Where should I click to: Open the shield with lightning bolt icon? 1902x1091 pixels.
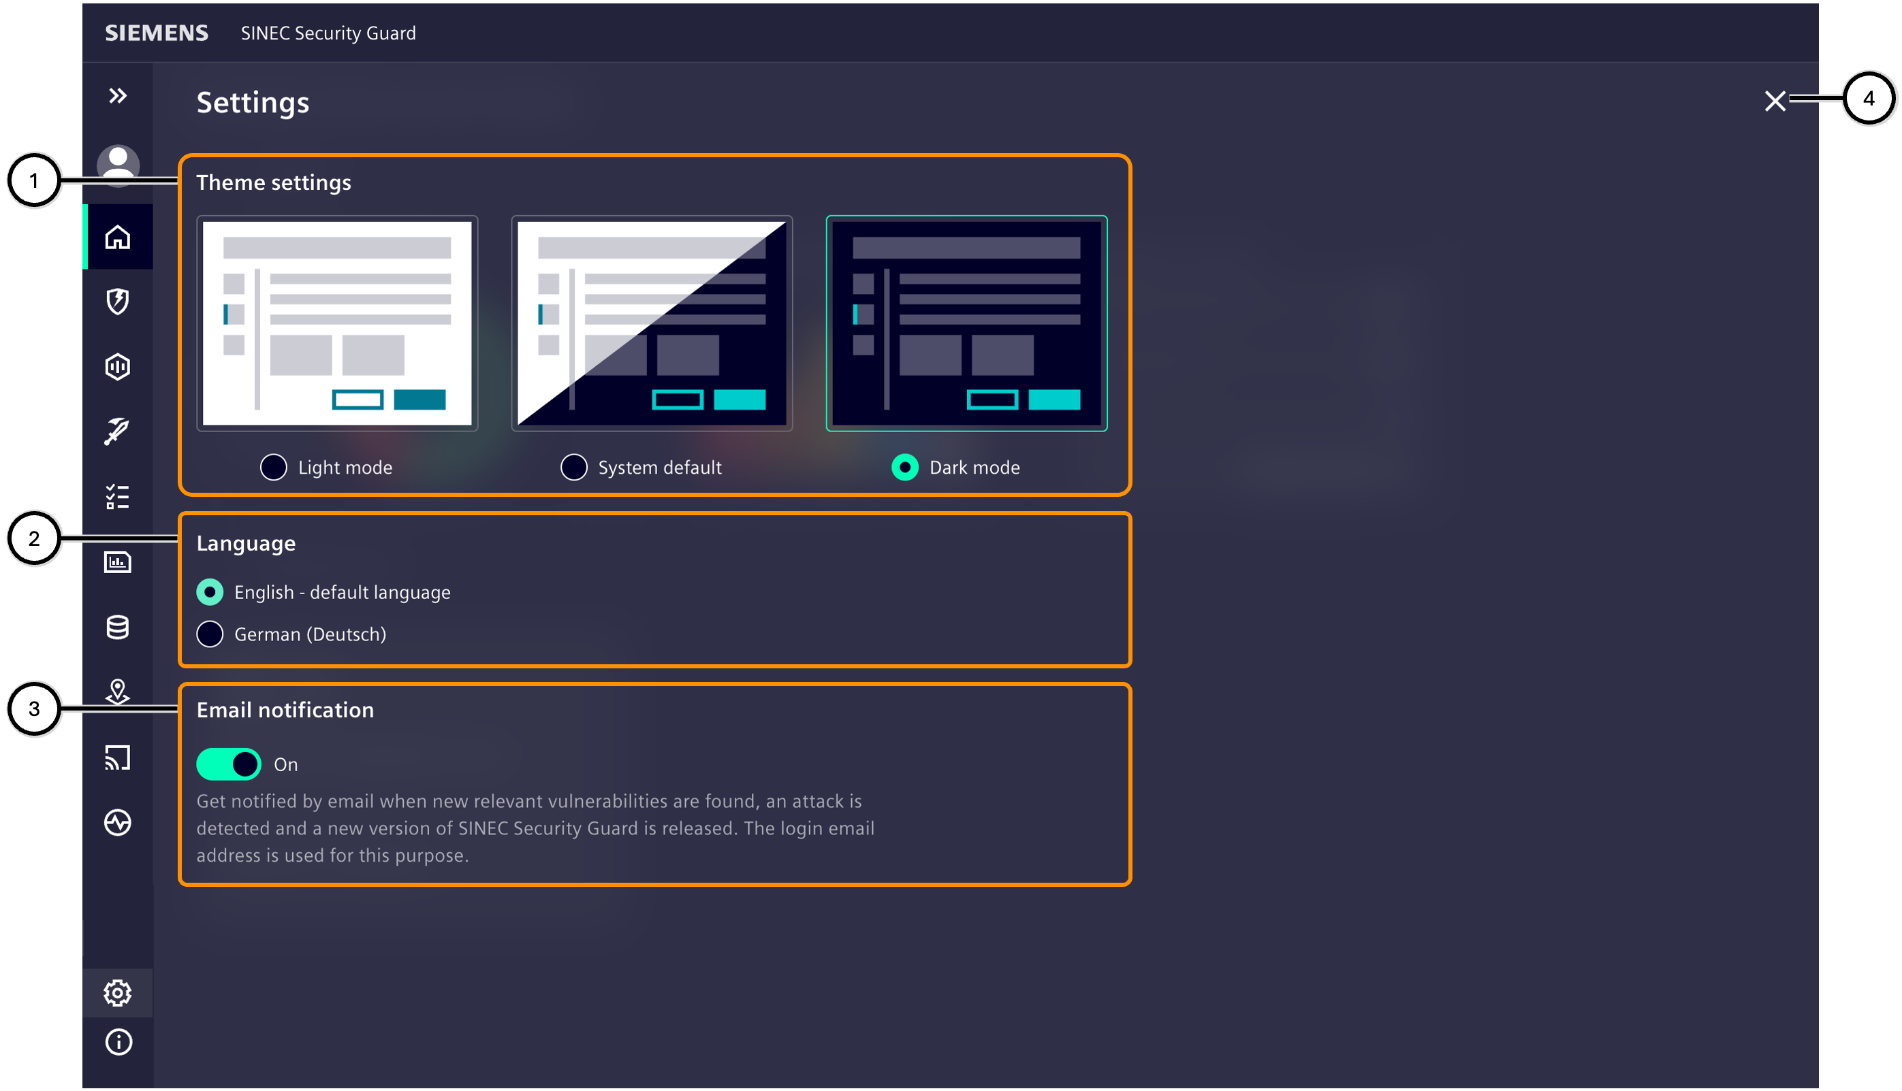point(118,302)
